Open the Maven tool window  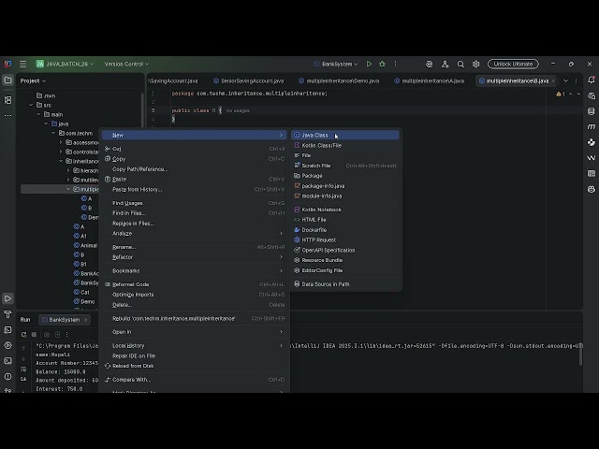[592, 126]
